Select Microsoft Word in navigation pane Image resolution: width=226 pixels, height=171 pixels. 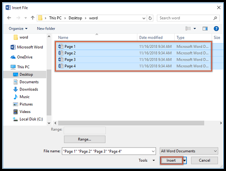click(27, 47)
